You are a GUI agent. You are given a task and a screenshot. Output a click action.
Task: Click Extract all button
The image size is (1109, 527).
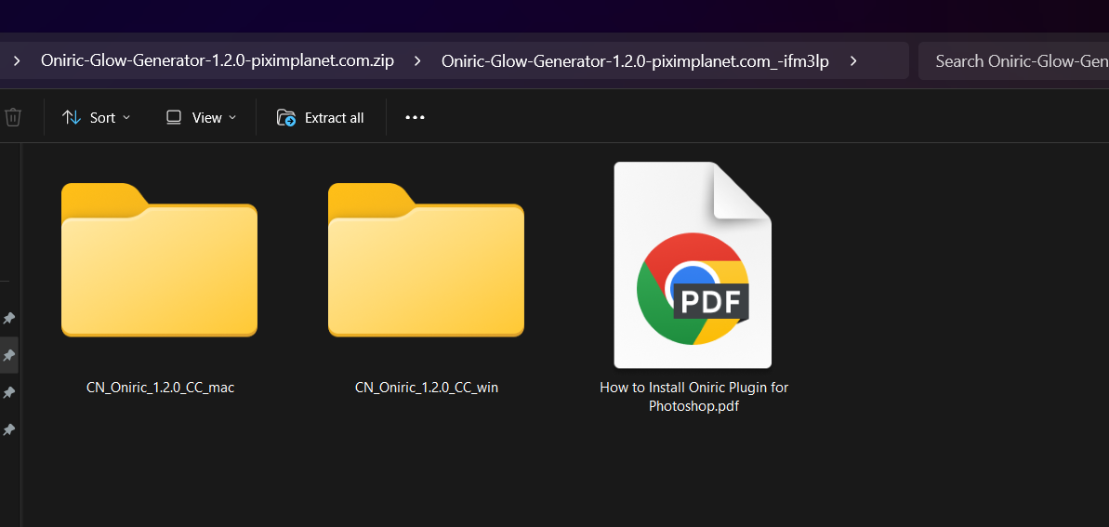(321, 117)
